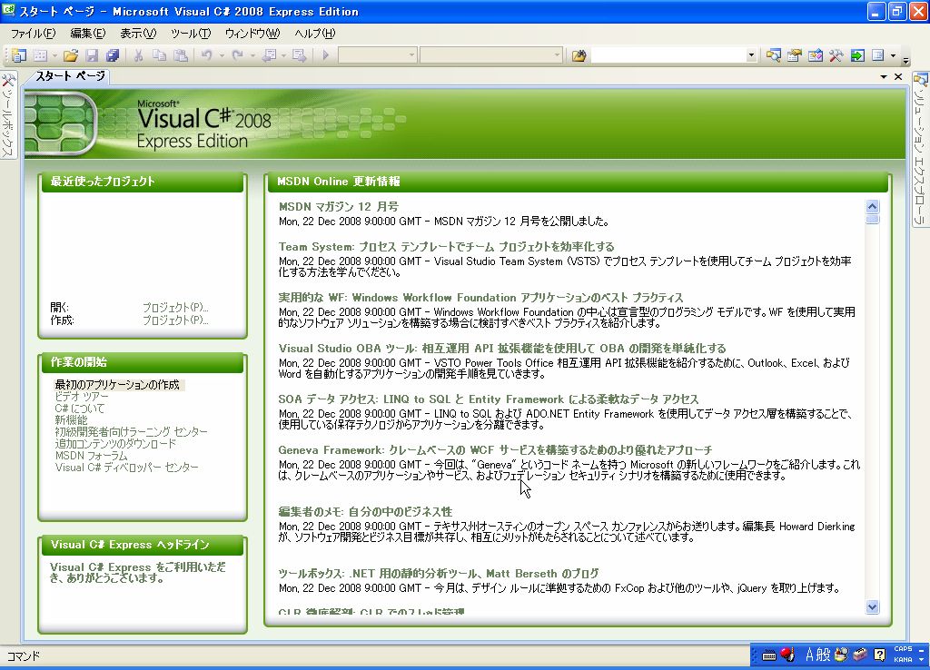Open the 表示(V) menu
Viewport: 930px width, 670px height.
pos(138,34)
